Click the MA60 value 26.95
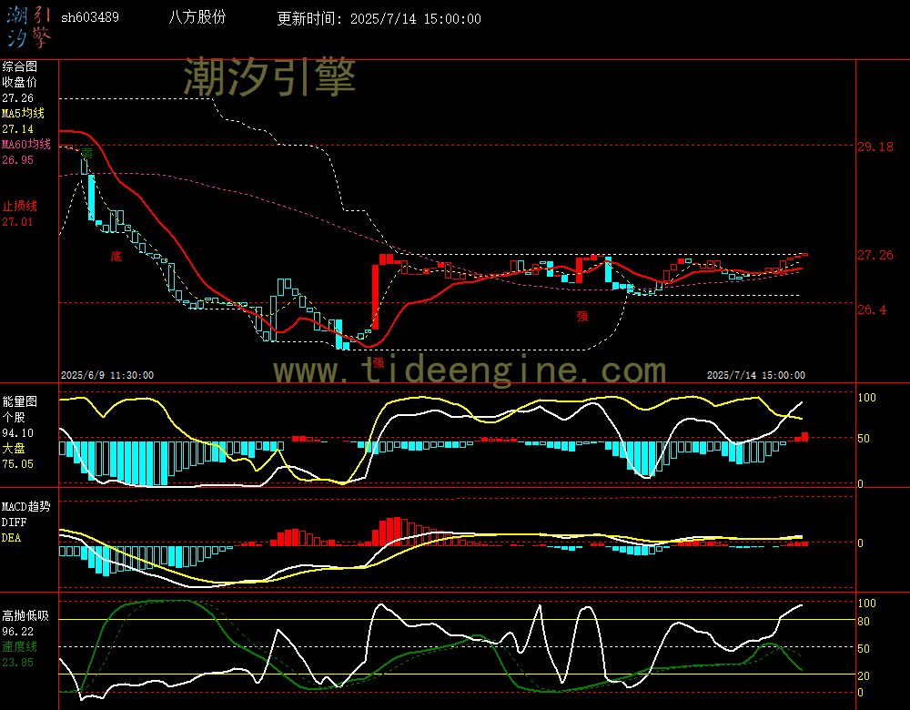Viewport: 910px width, 710px height. point(17,159)
